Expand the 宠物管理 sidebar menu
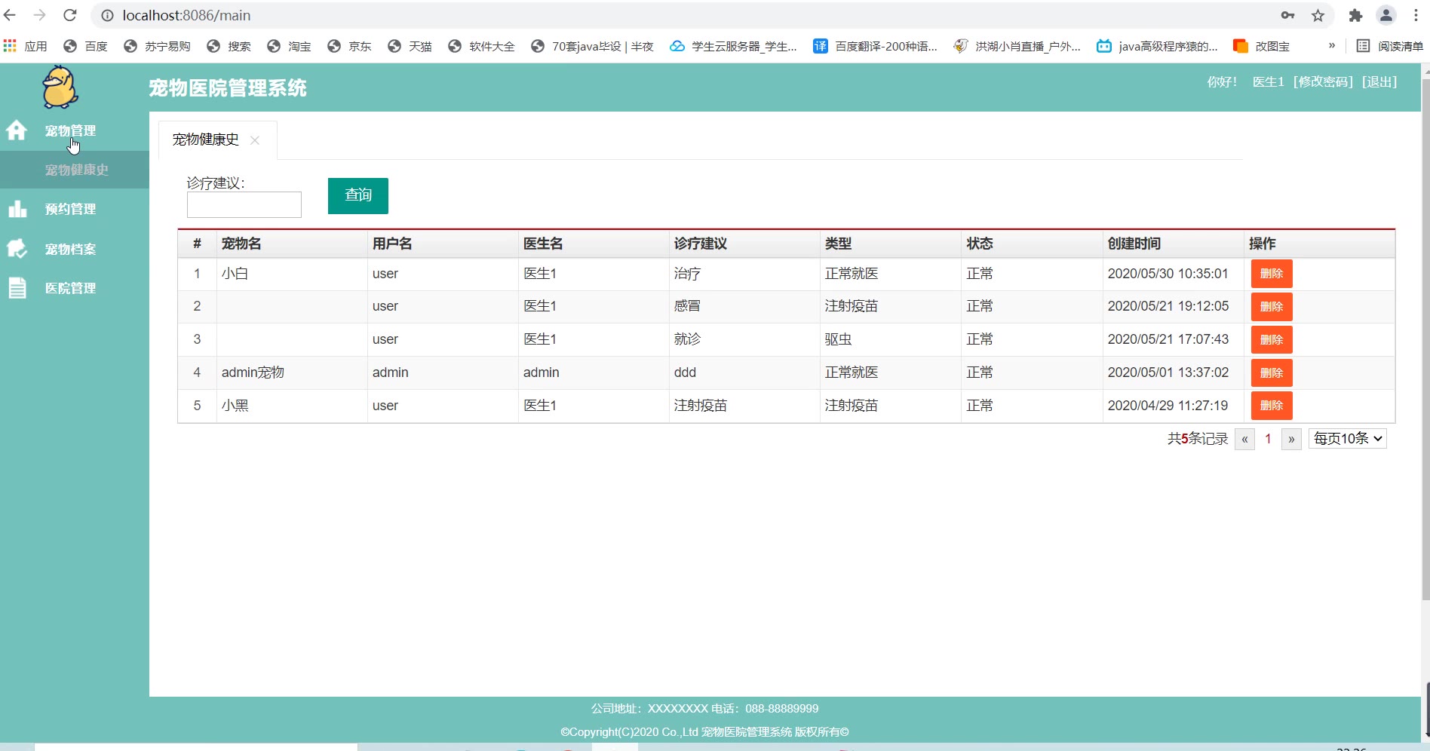The width and height of the screenshot is (1430, 751). [x=70, y=130]
